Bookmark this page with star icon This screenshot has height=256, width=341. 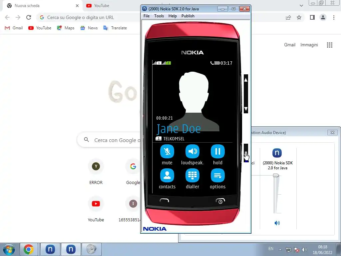pos(299,17)
